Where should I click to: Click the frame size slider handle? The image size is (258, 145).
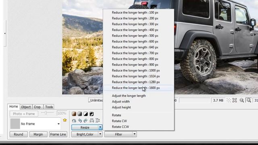[46, 113]
